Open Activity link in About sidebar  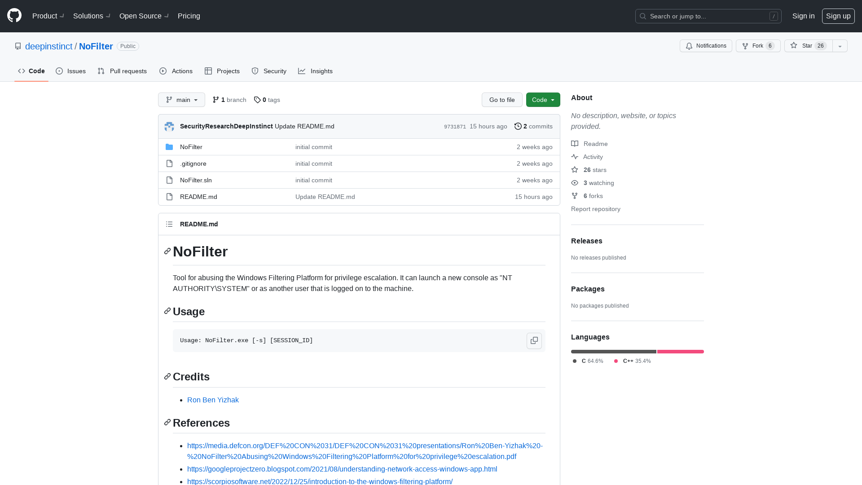coord(587,157)
